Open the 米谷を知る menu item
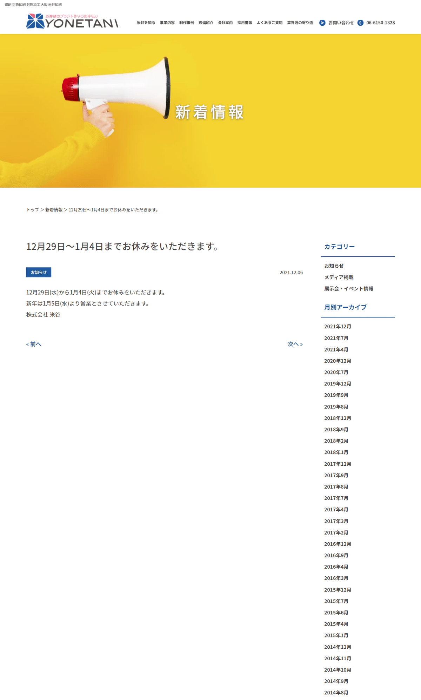Viewport: 421px width, 700px height. [146, 23]
